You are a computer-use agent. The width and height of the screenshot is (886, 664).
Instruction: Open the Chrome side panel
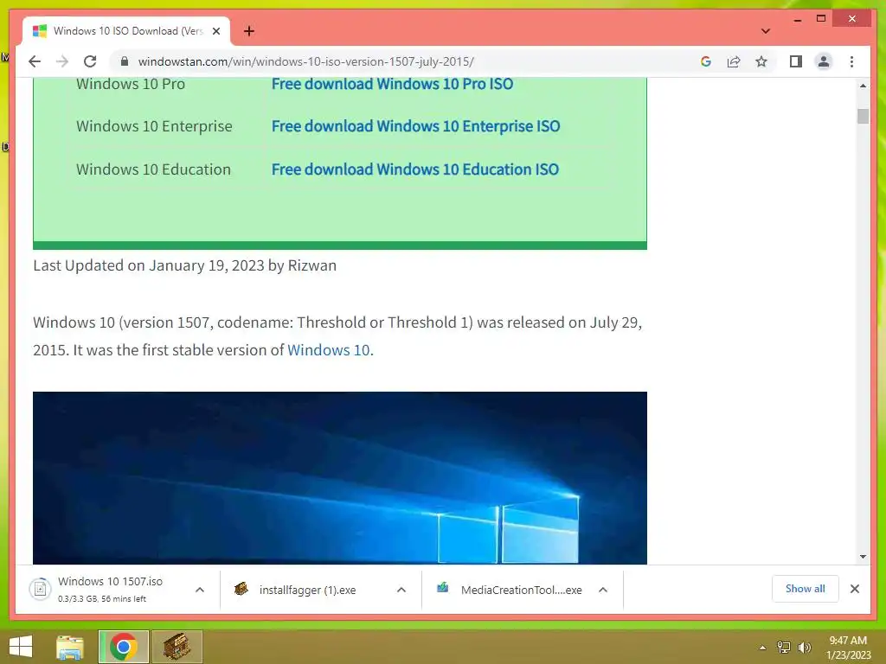pyautogui.click(x=796, y=61)
